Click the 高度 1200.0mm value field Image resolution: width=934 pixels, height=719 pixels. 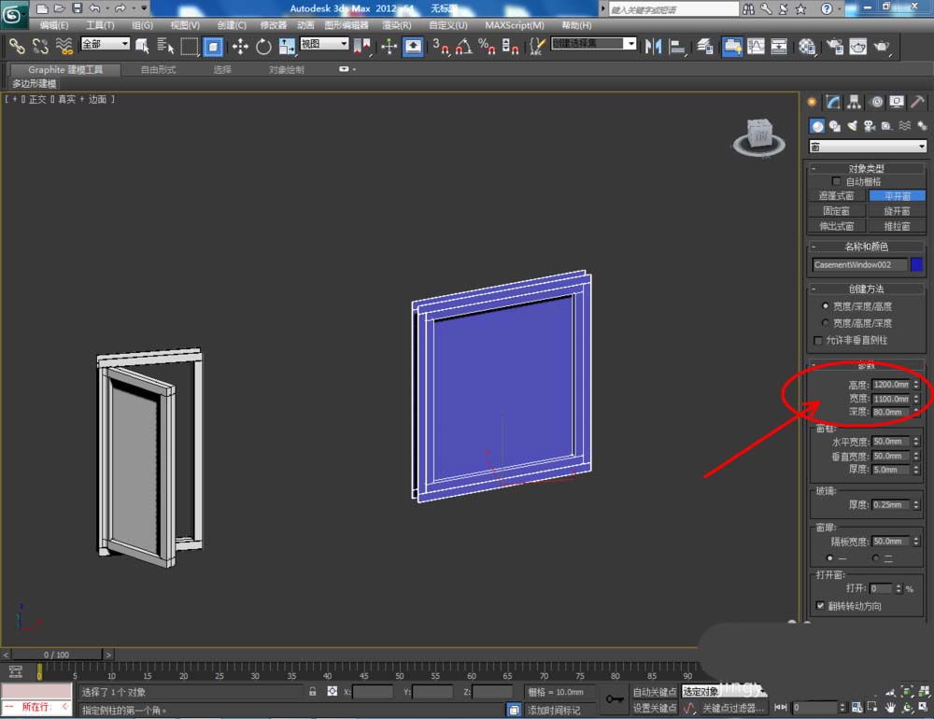click(x=891, y=384)
